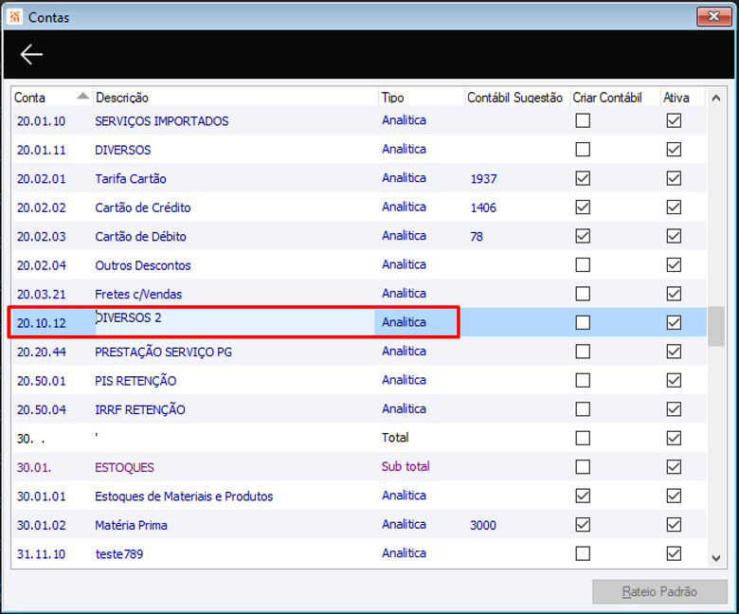Screen dimensions: 739x614
Task: Uncheck Ativa for PIS RETENÇÃO
Action: tap(674, 380)
